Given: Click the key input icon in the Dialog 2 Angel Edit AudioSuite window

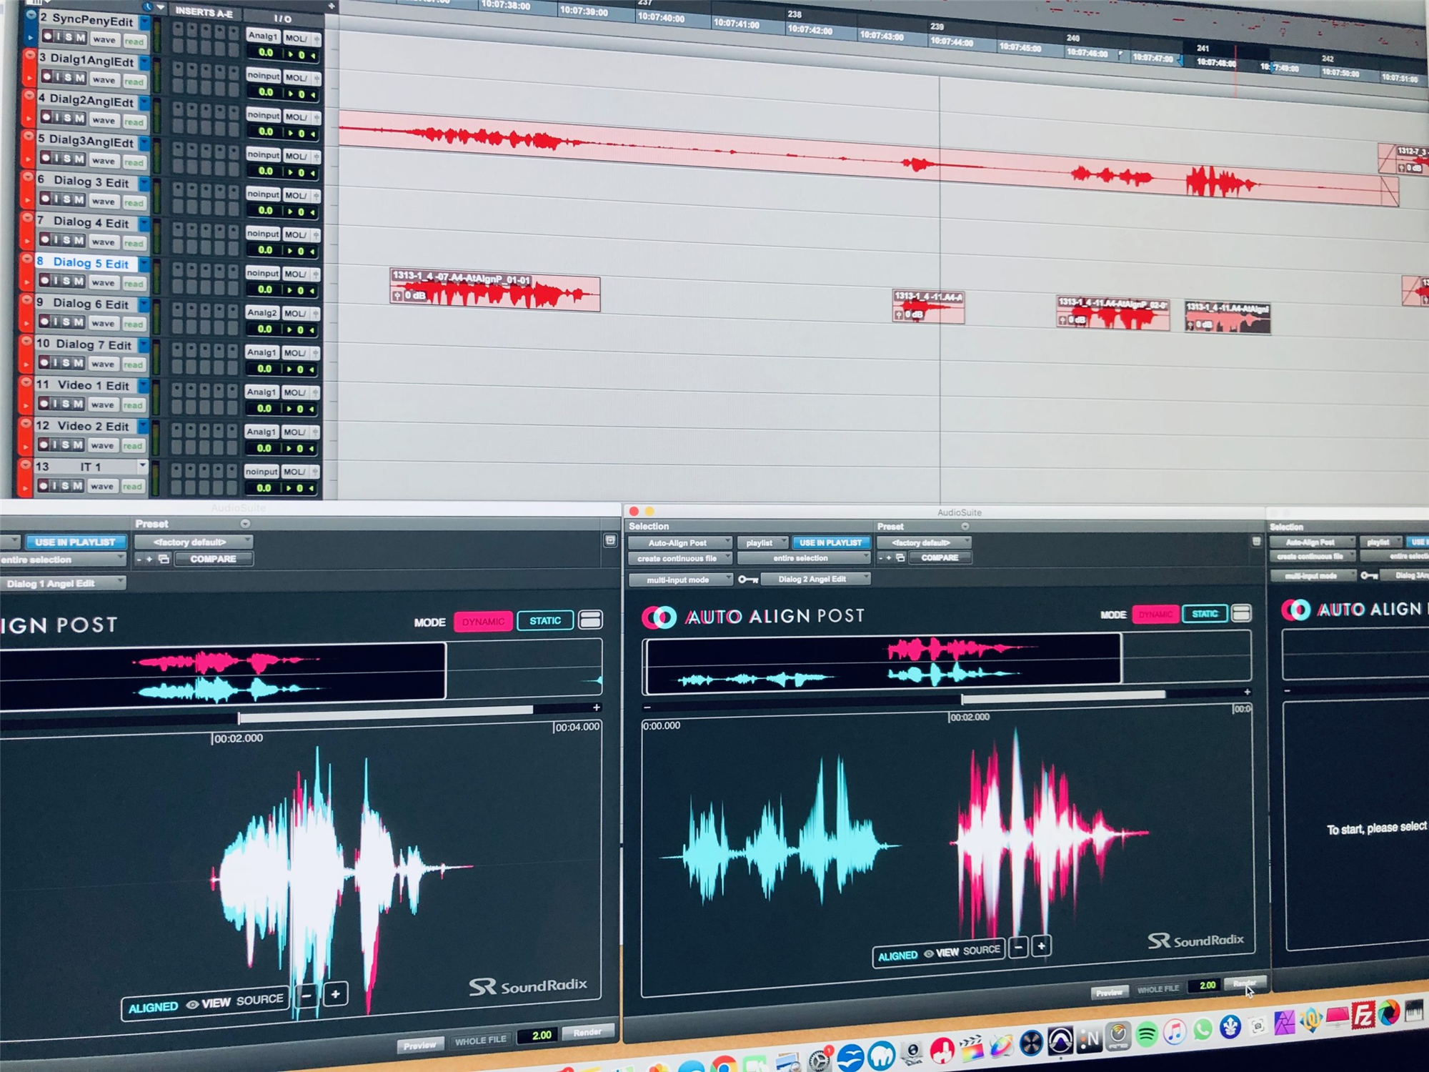Looking at the screenshot, I should pyautogui.click(x=747, y=580).
